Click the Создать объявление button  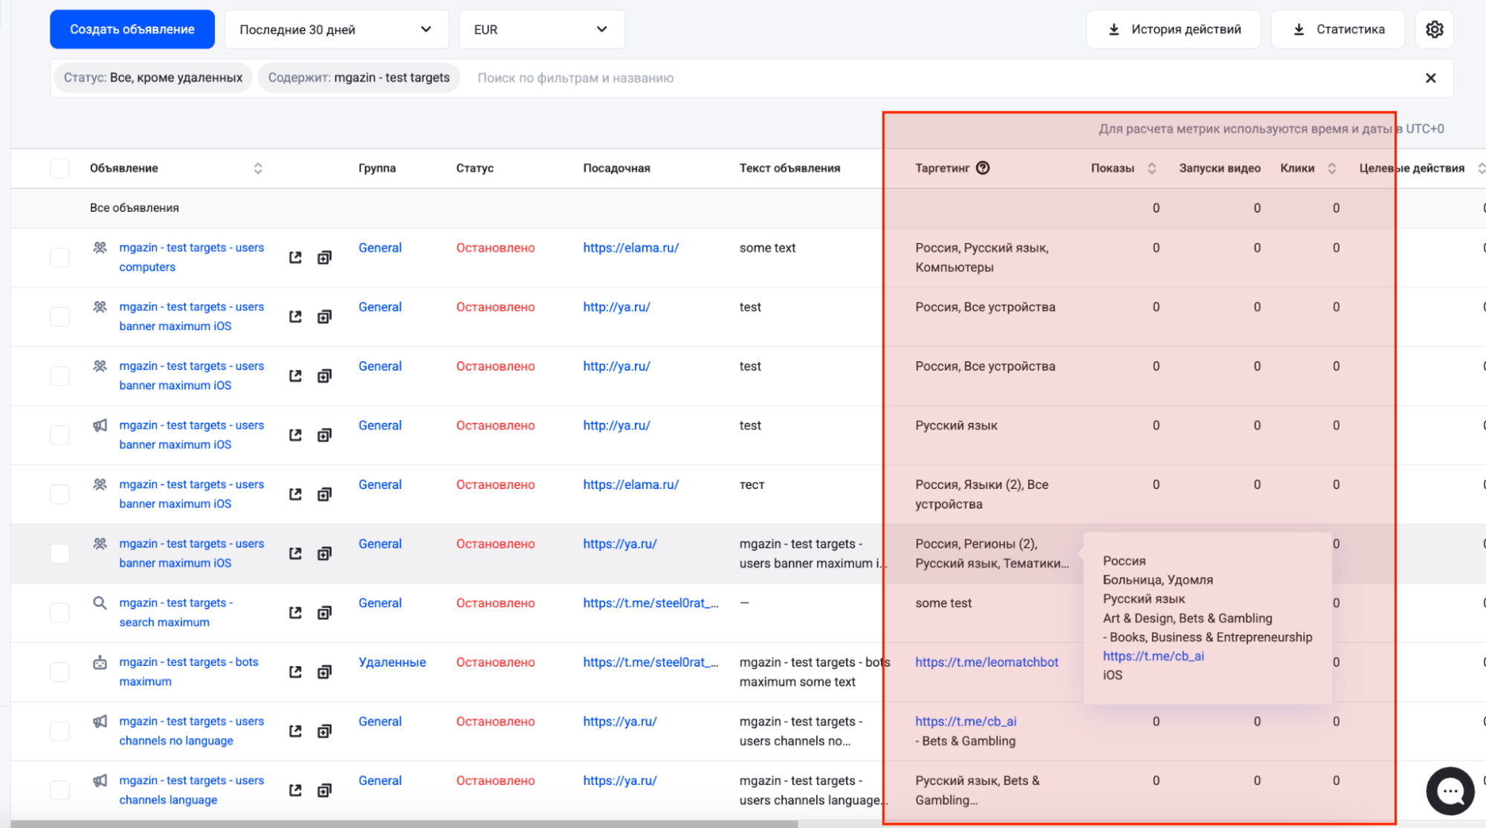132,30
